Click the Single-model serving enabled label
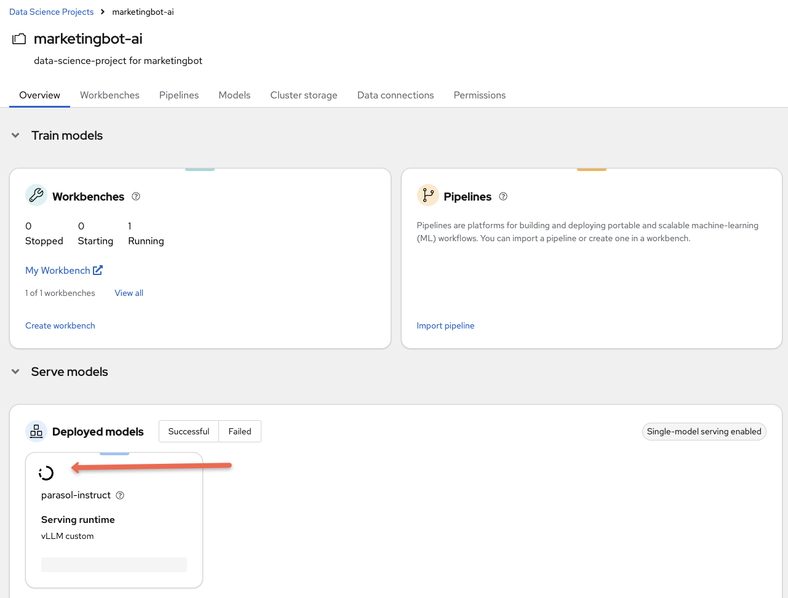Screen dimensions: 788x598 click(x=704, y=431)
